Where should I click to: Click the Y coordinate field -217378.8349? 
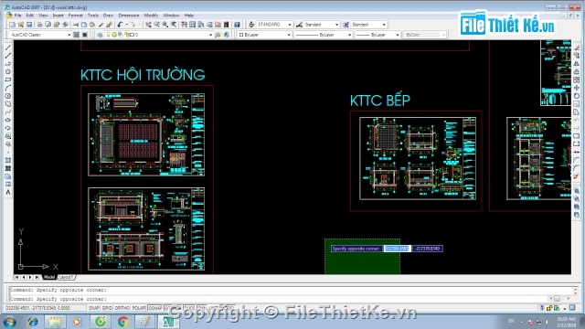tap(428, 249)
